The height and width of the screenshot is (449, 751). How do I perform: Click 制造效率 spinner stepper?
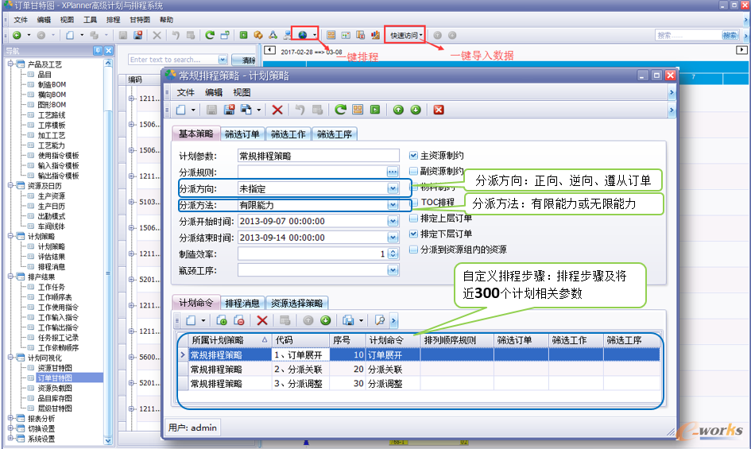(393, 254)
